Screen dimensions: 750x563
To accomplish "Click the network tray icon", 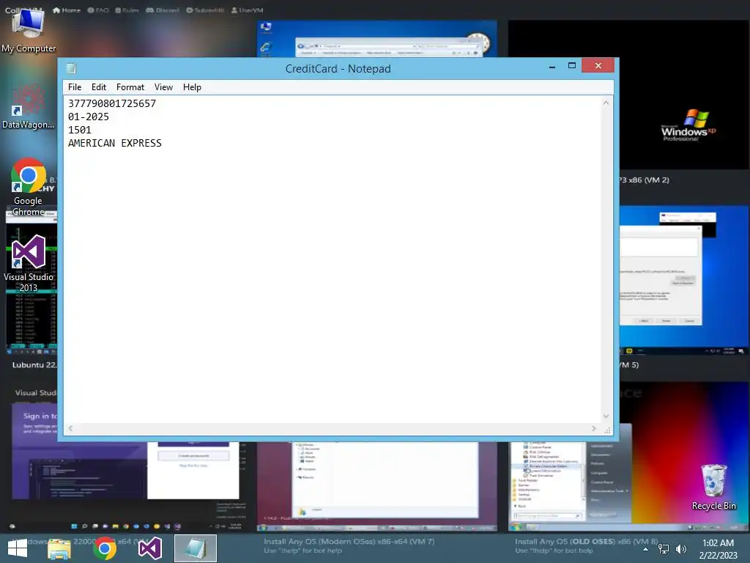I will [664, 549].
